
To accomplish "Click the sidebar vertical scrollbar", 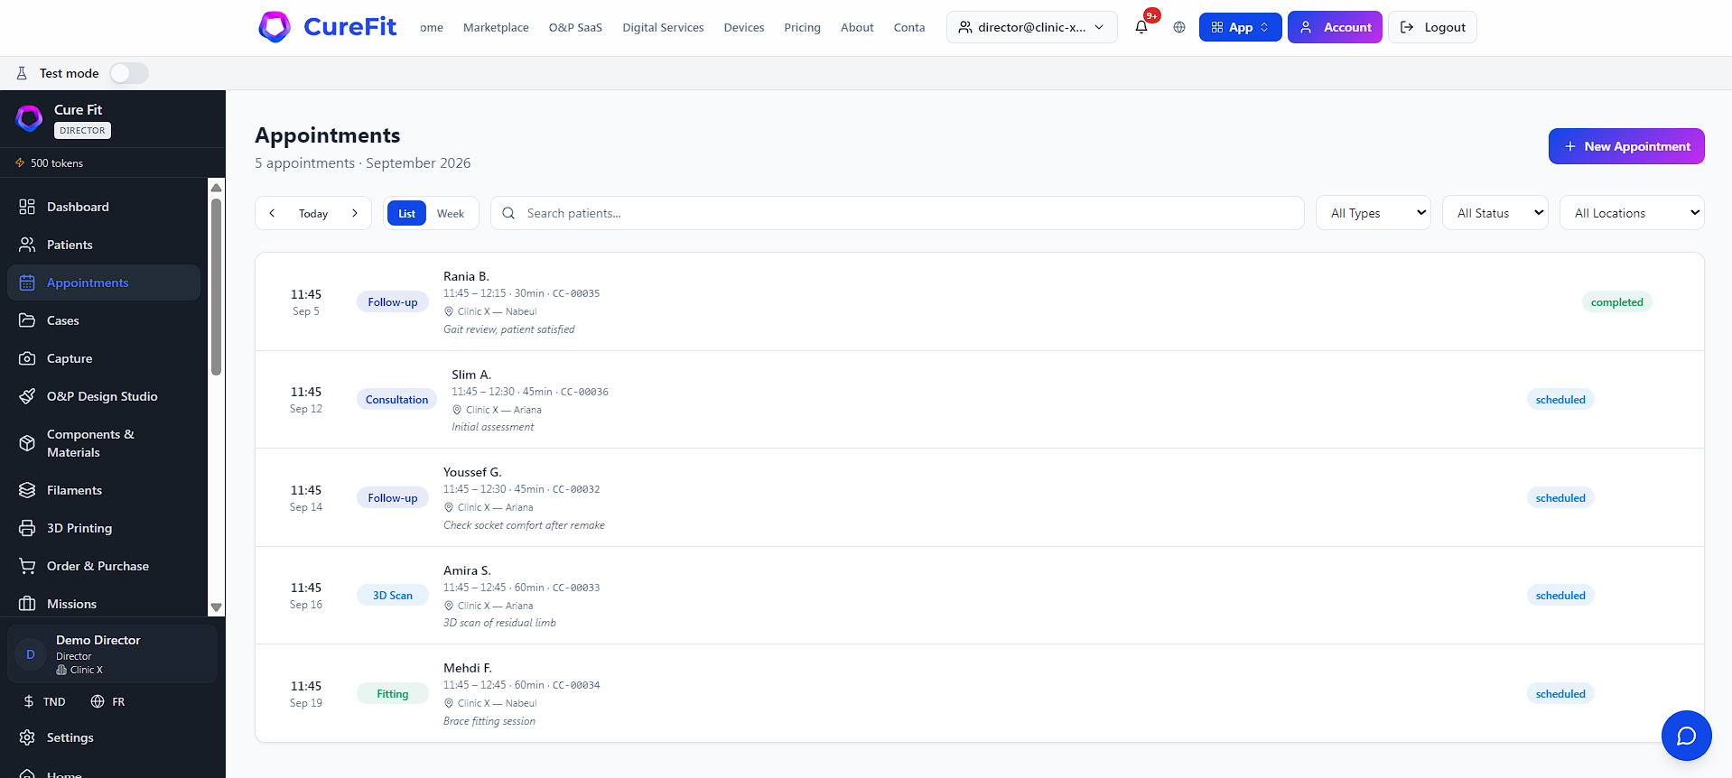I will 216,286.
